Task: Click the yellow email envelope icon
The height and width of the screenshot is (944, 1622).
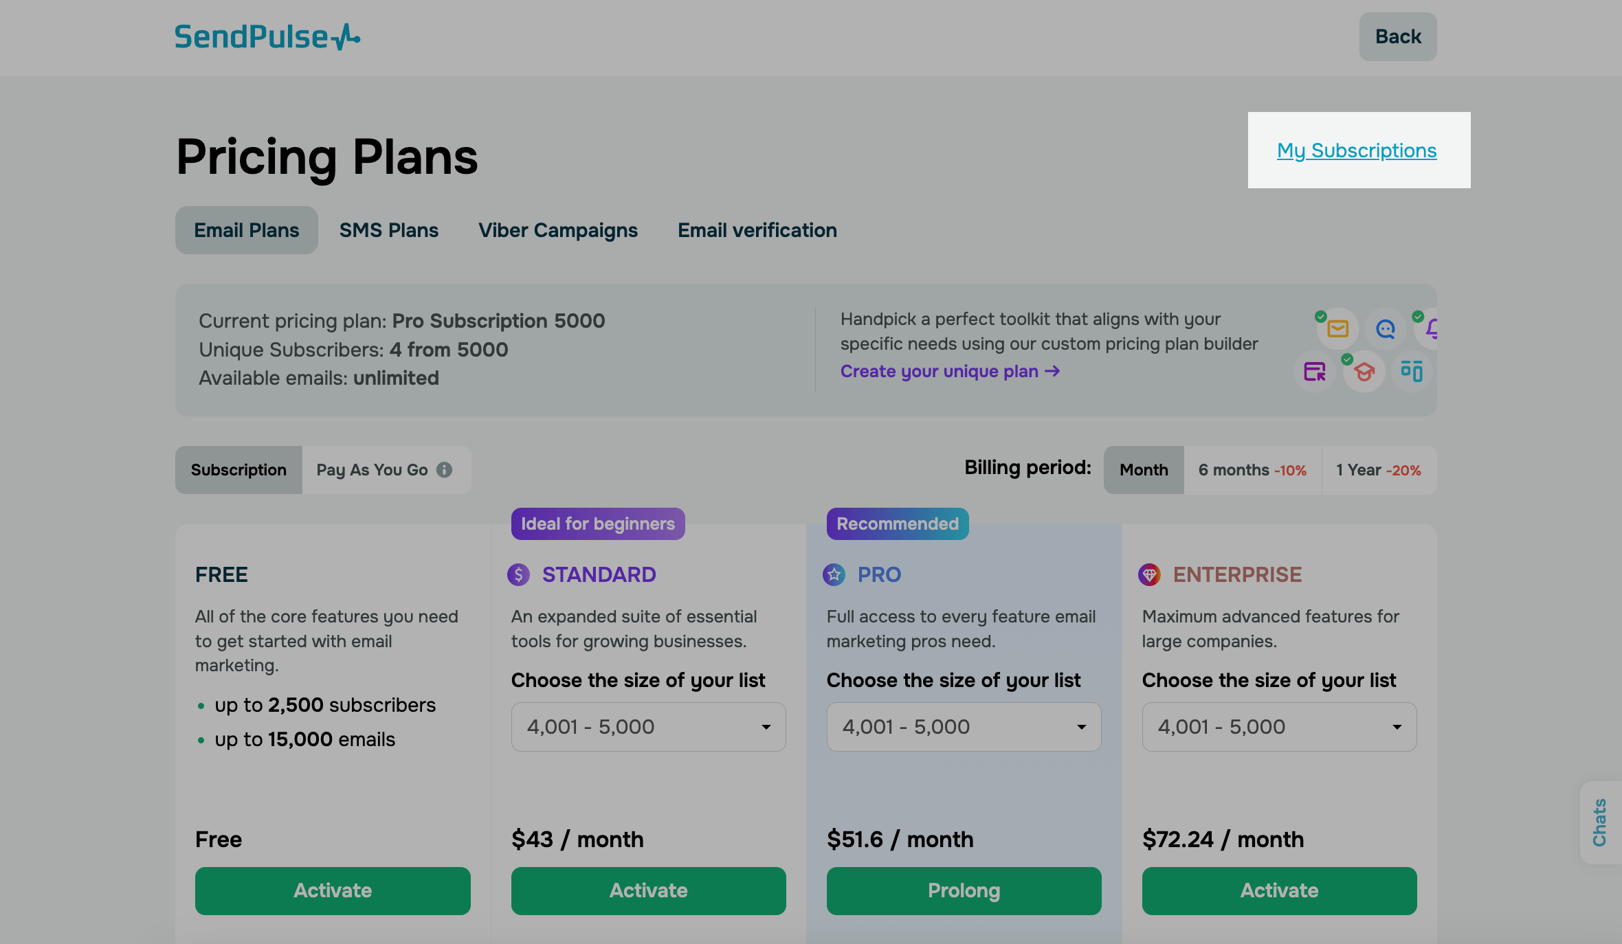Action: 1337,329
